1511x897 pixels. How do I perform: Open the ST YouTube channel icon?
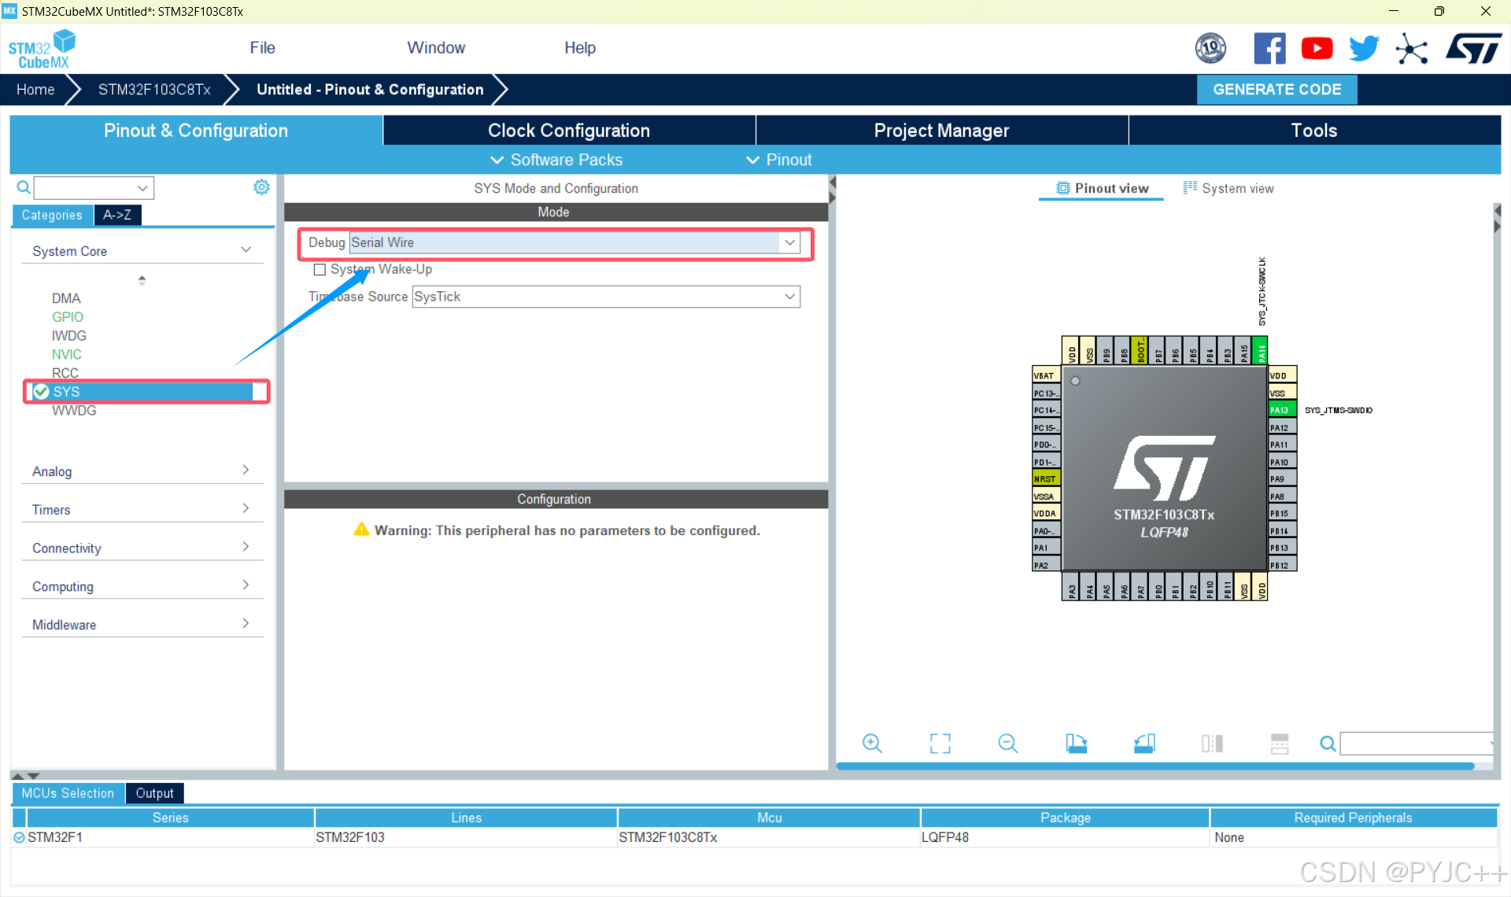point(1317,49)
